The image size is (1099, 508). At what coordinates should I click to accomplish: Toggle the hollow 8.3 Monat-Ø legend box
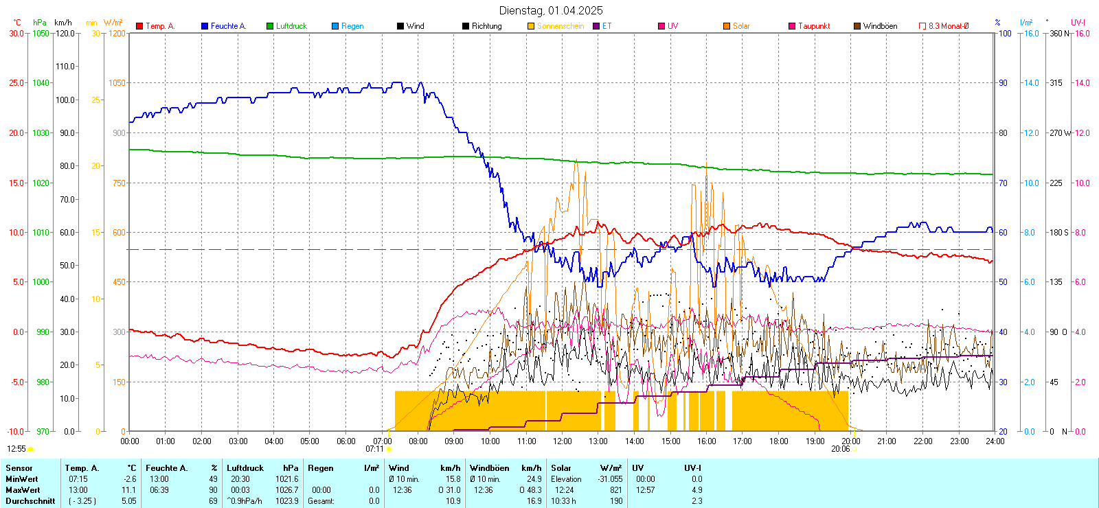point(922,26)
